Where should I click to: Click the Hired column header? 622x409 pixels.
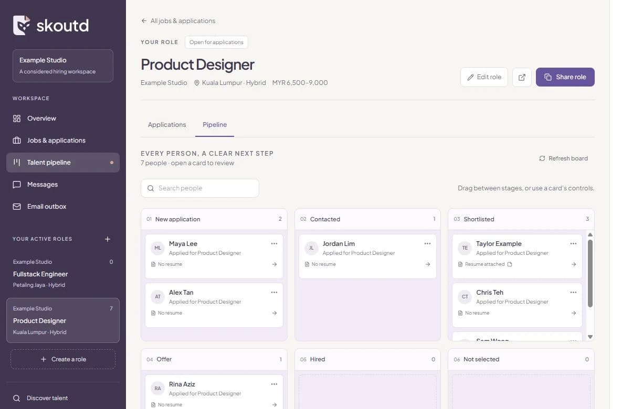pos(368,360)
